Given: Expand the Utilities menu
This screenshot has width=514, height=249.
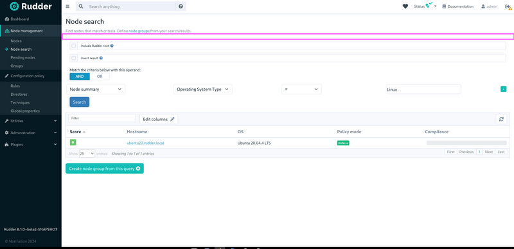Looking at the screenshot, I should point(30,121).
